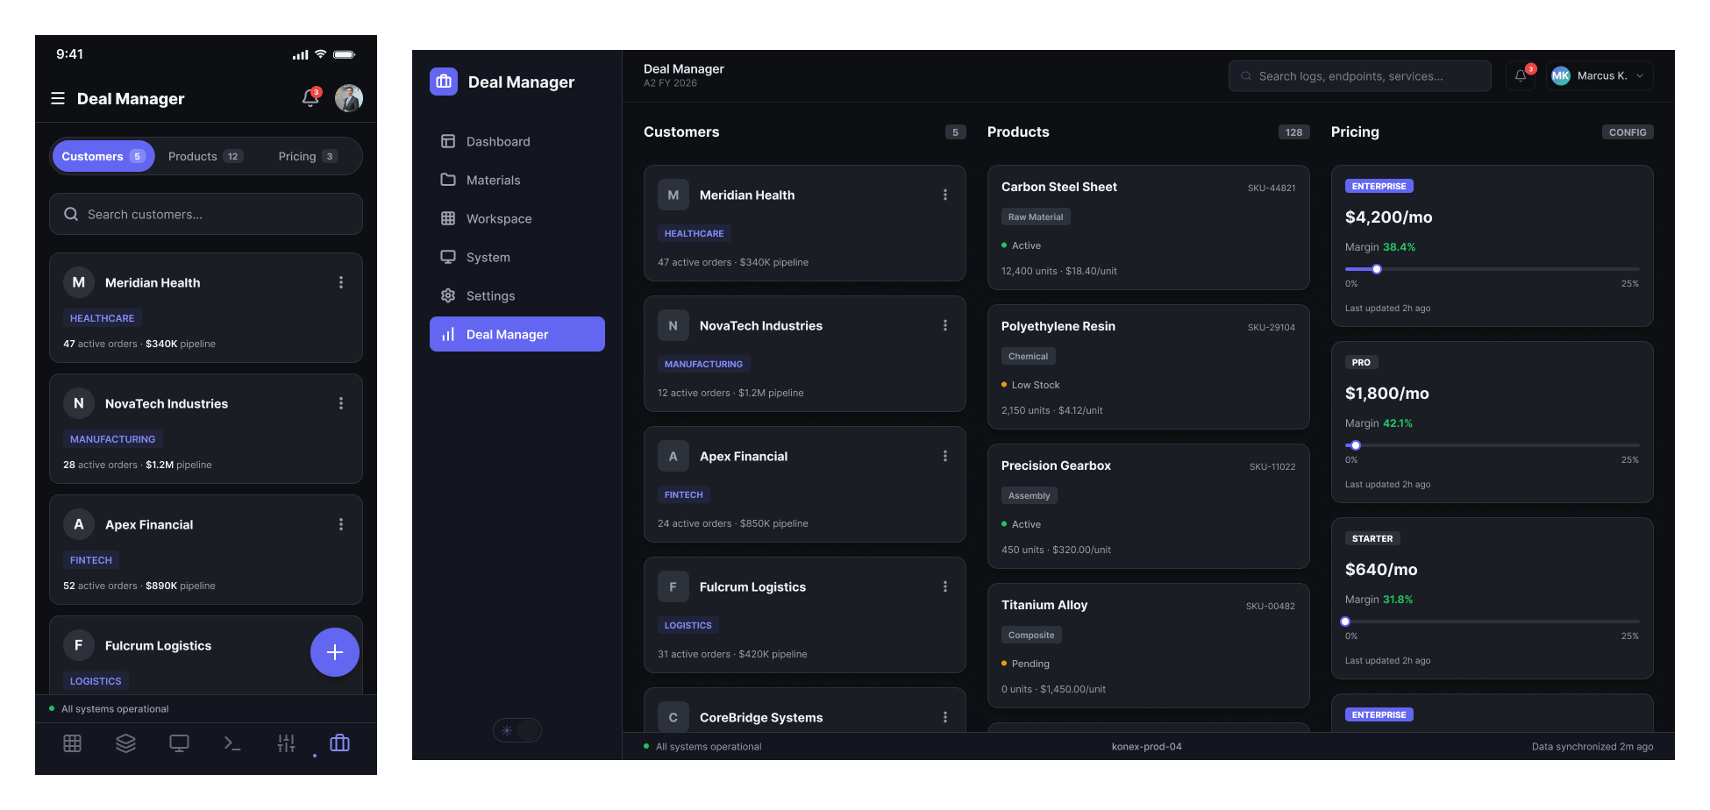Click the CONFIG button beside Pricing
Image resolution: width=1710 pixels, height=810 pixels.
point(1628,132)
